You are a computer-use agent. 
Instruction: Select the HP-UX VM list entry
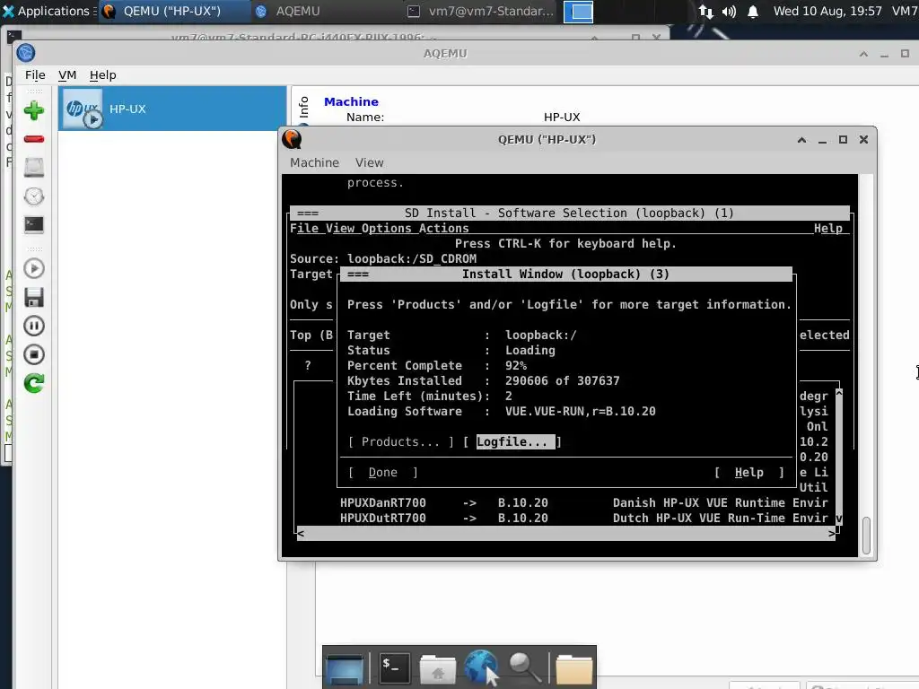tap(172, 109)
